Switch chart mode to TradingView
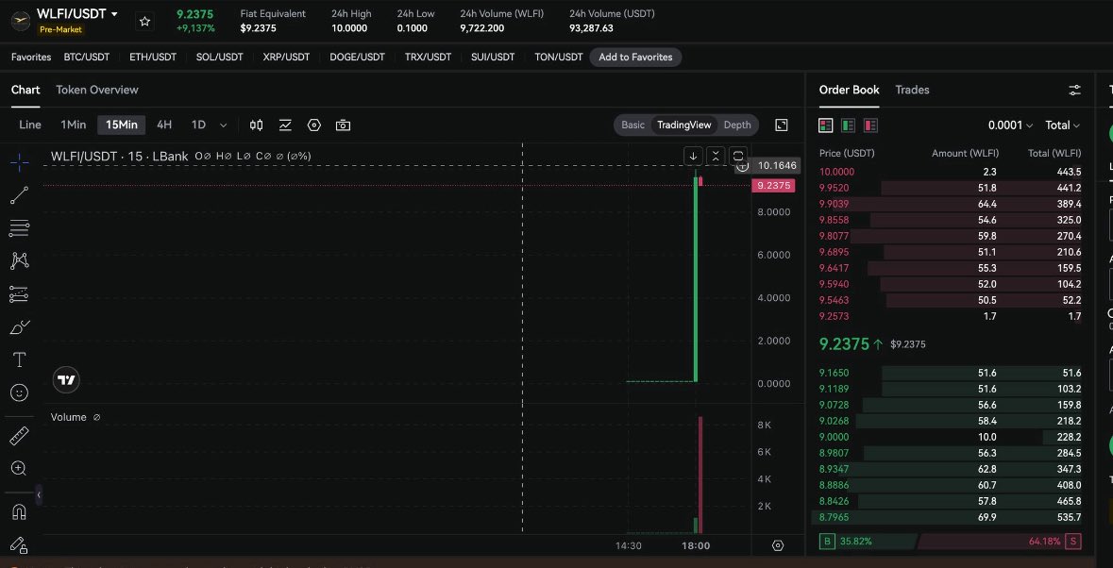The height and width of the screenshot is (568, 1113). coord(683,125)
